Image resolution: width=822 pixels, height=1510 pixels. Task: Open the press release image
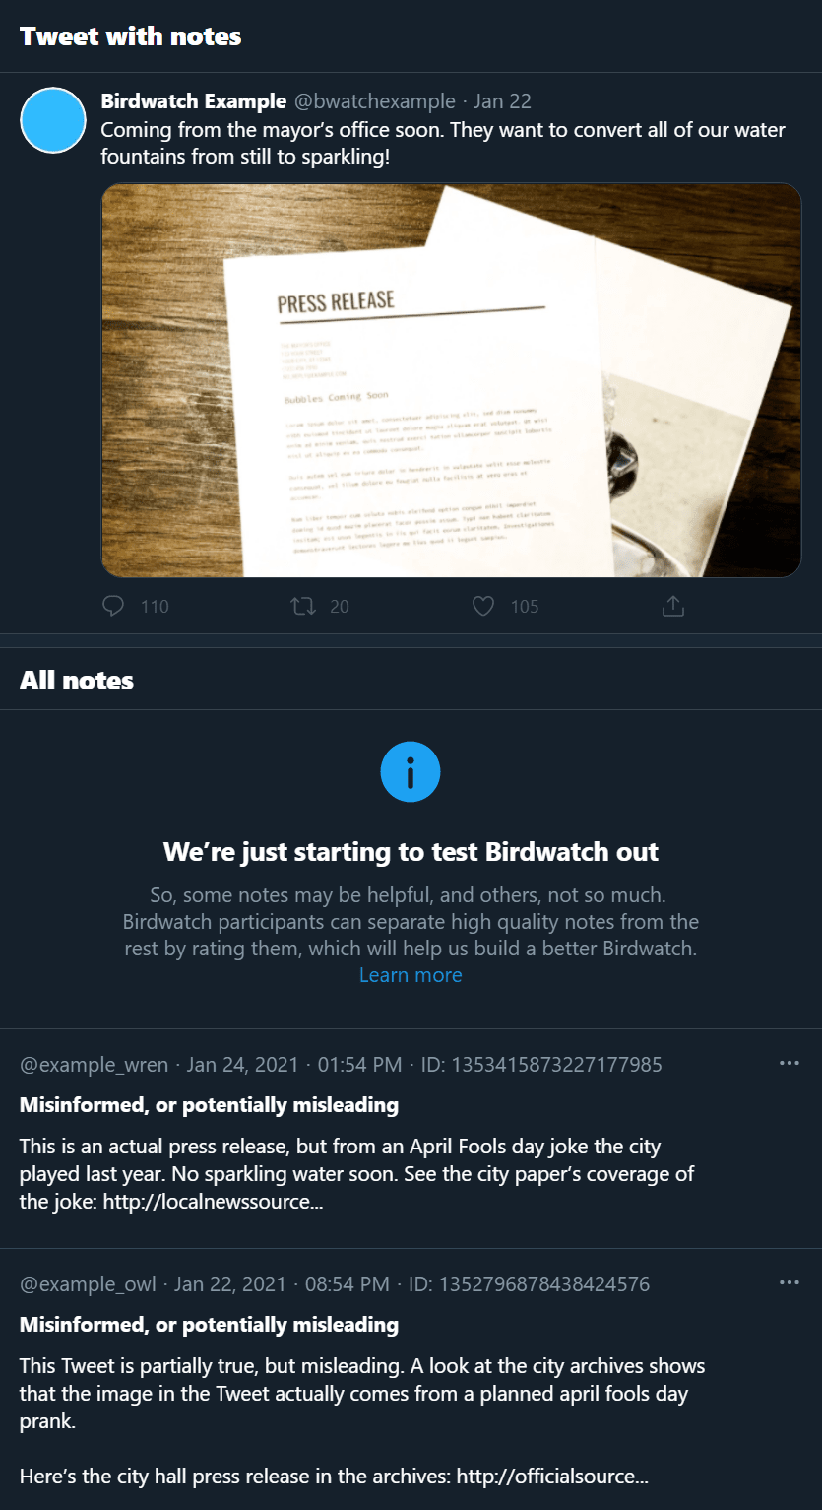pos(451,380)
